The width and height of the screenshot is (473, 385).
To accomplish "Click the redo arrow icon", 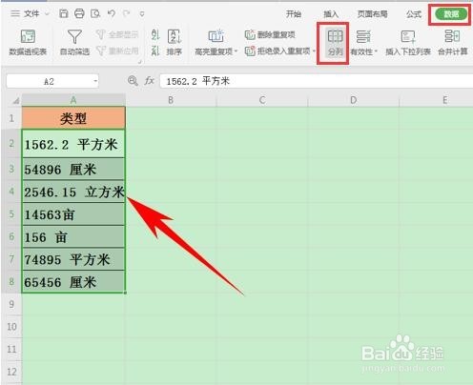I will (126, 13).
